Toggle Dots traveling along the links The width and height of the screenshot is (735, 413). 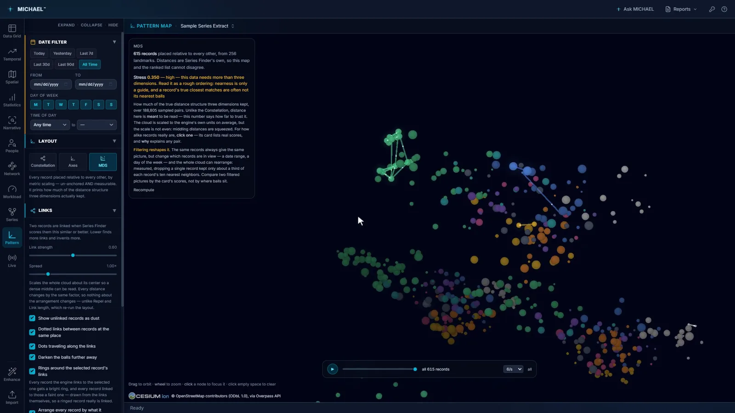(x=32, y=346)
